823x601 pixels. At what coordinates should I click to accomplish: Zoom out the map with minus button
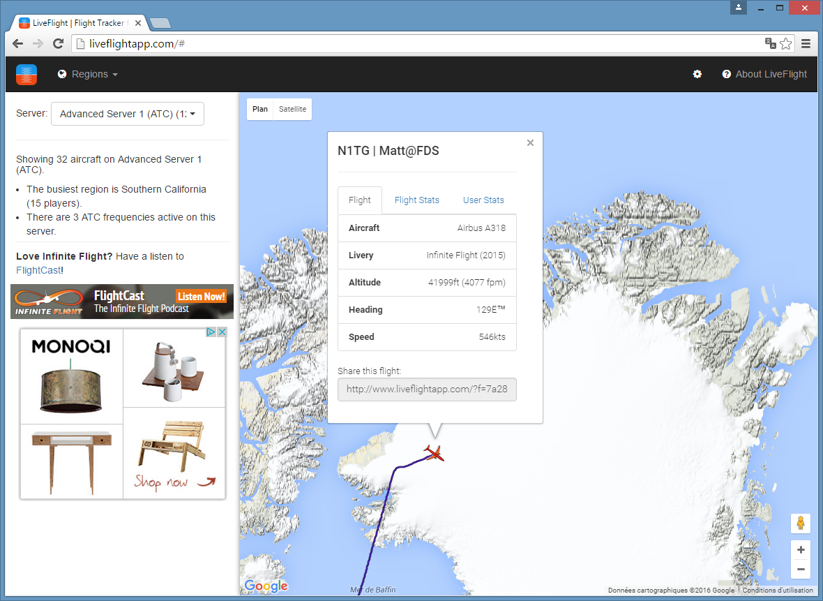pos(801,570)
